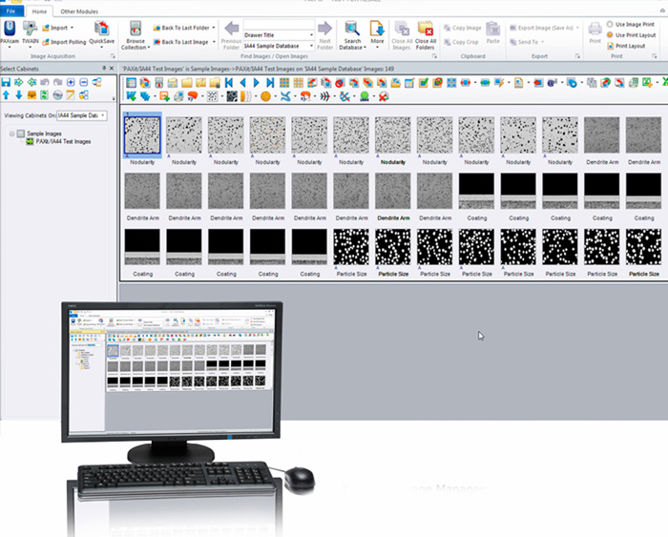Open the File menu tab

click(10, 10)
